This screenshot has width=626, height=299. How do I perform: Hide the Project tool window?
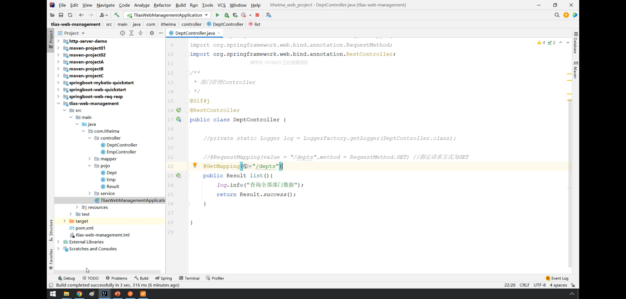161,33
